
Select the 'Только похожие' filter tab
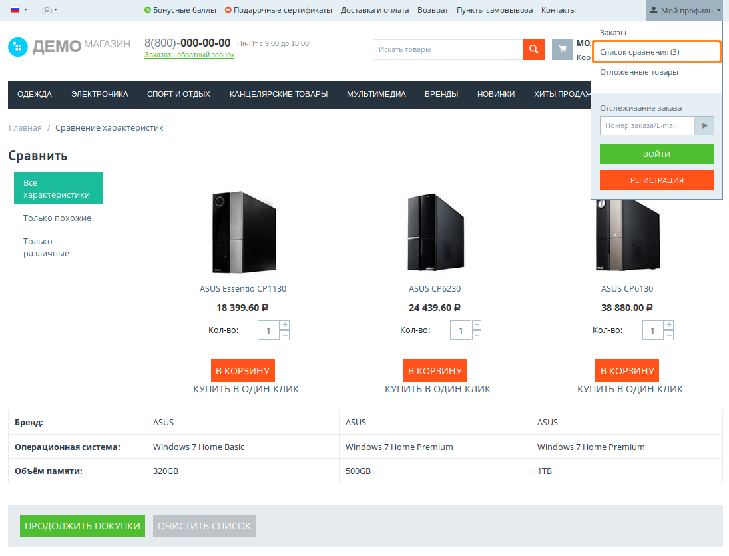click(x=57, y=218)
